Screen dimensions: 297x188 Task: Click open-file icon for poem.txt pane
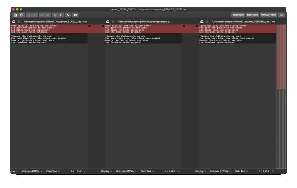[108, 22]
